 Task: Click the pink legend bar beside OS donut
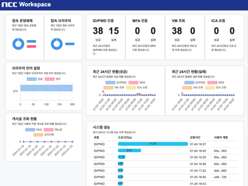(31, 46)
